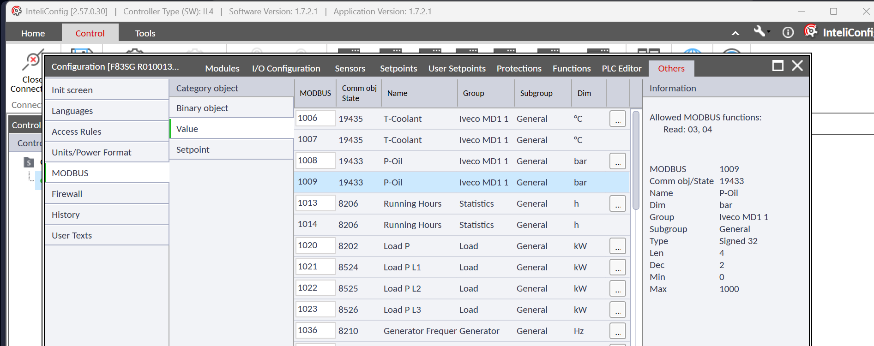Viewport: 874px width, 346px height.
Task: Open the ellipsis button for row 1006
Action: tap(618, 119)
